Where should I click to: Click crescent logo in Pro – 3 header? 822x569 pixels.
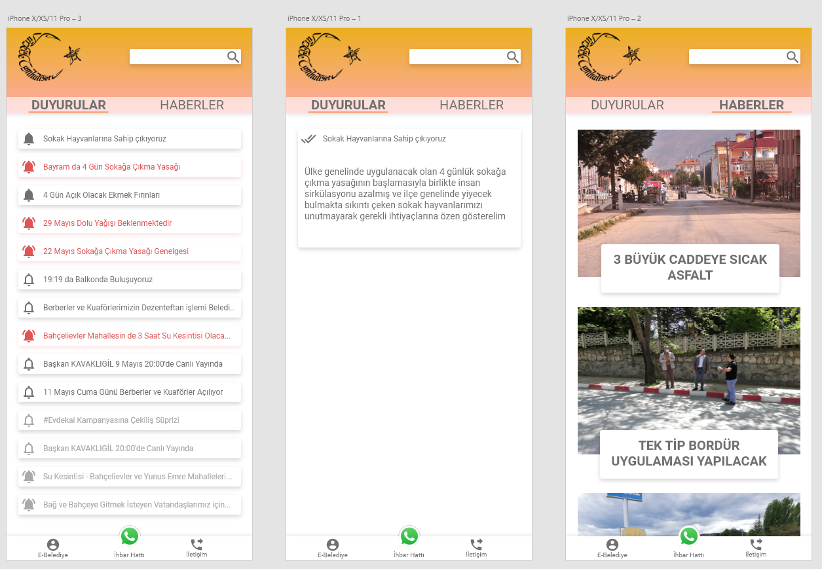coord(50,58)
